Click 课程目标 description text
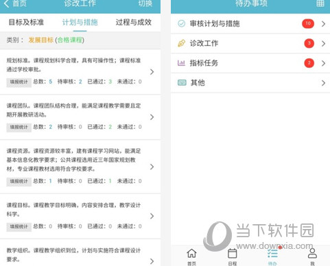This screenshot has height=266, width=330. click(73, 210)
